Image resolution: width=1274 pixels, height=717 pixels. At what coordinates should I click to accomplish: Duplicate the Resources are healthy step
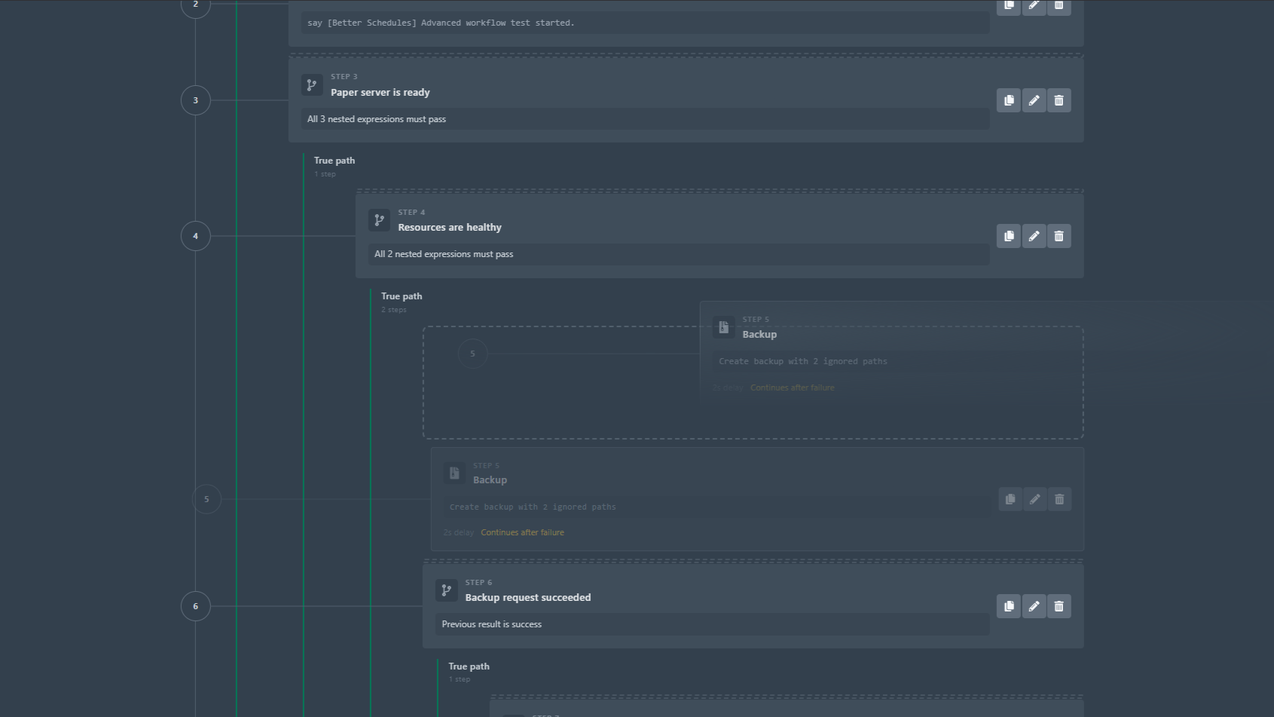(1009, 236)
